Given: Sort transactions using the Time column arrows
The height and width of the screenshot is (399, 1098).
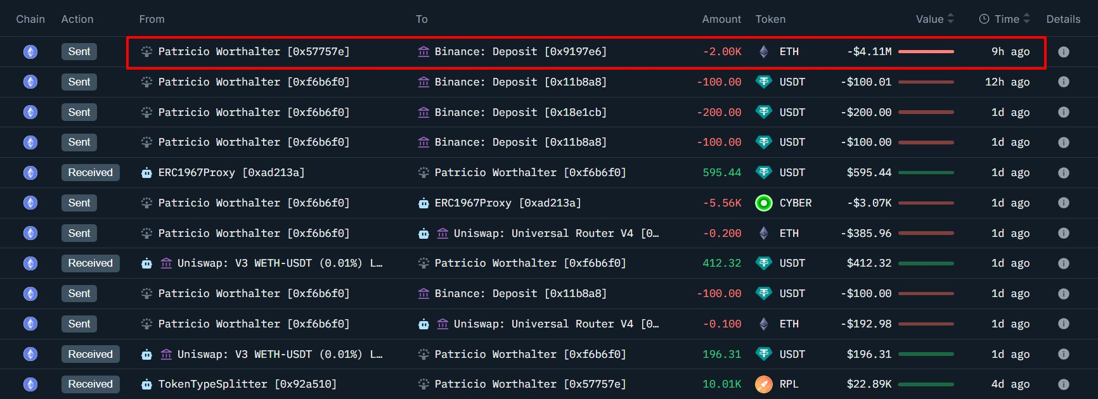Looking at the screenshot, I should [x=1026, y=19].
